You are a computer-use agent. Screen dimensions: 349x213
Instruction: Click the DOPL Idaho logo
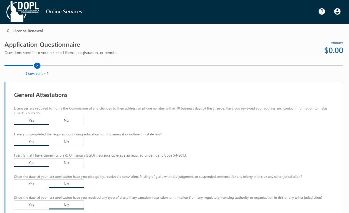pyautogui.click(x=23, y=11)
